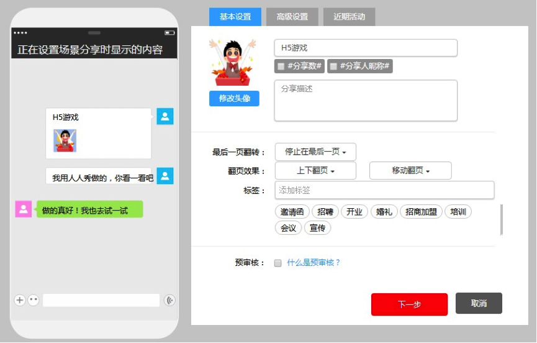This screenshot has width=537, height=343.
Task: Click the 取消 button
Action: pyautogui.click(x=479, y=303)
